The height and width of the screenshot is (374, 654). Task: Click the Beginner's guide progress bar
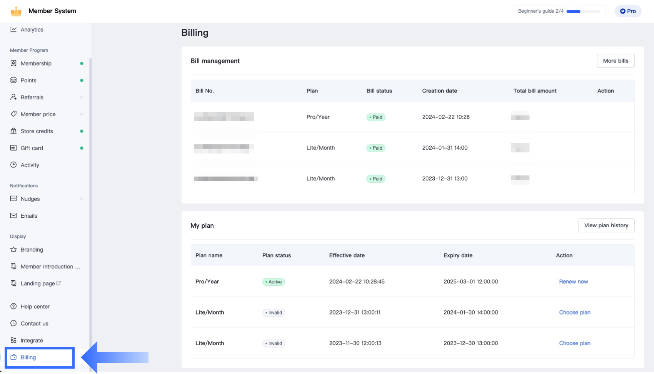tap(583, 12)
